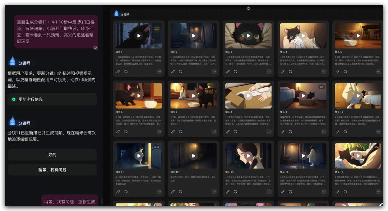Click the 稍等，我有问题 button

coord(52,170)
